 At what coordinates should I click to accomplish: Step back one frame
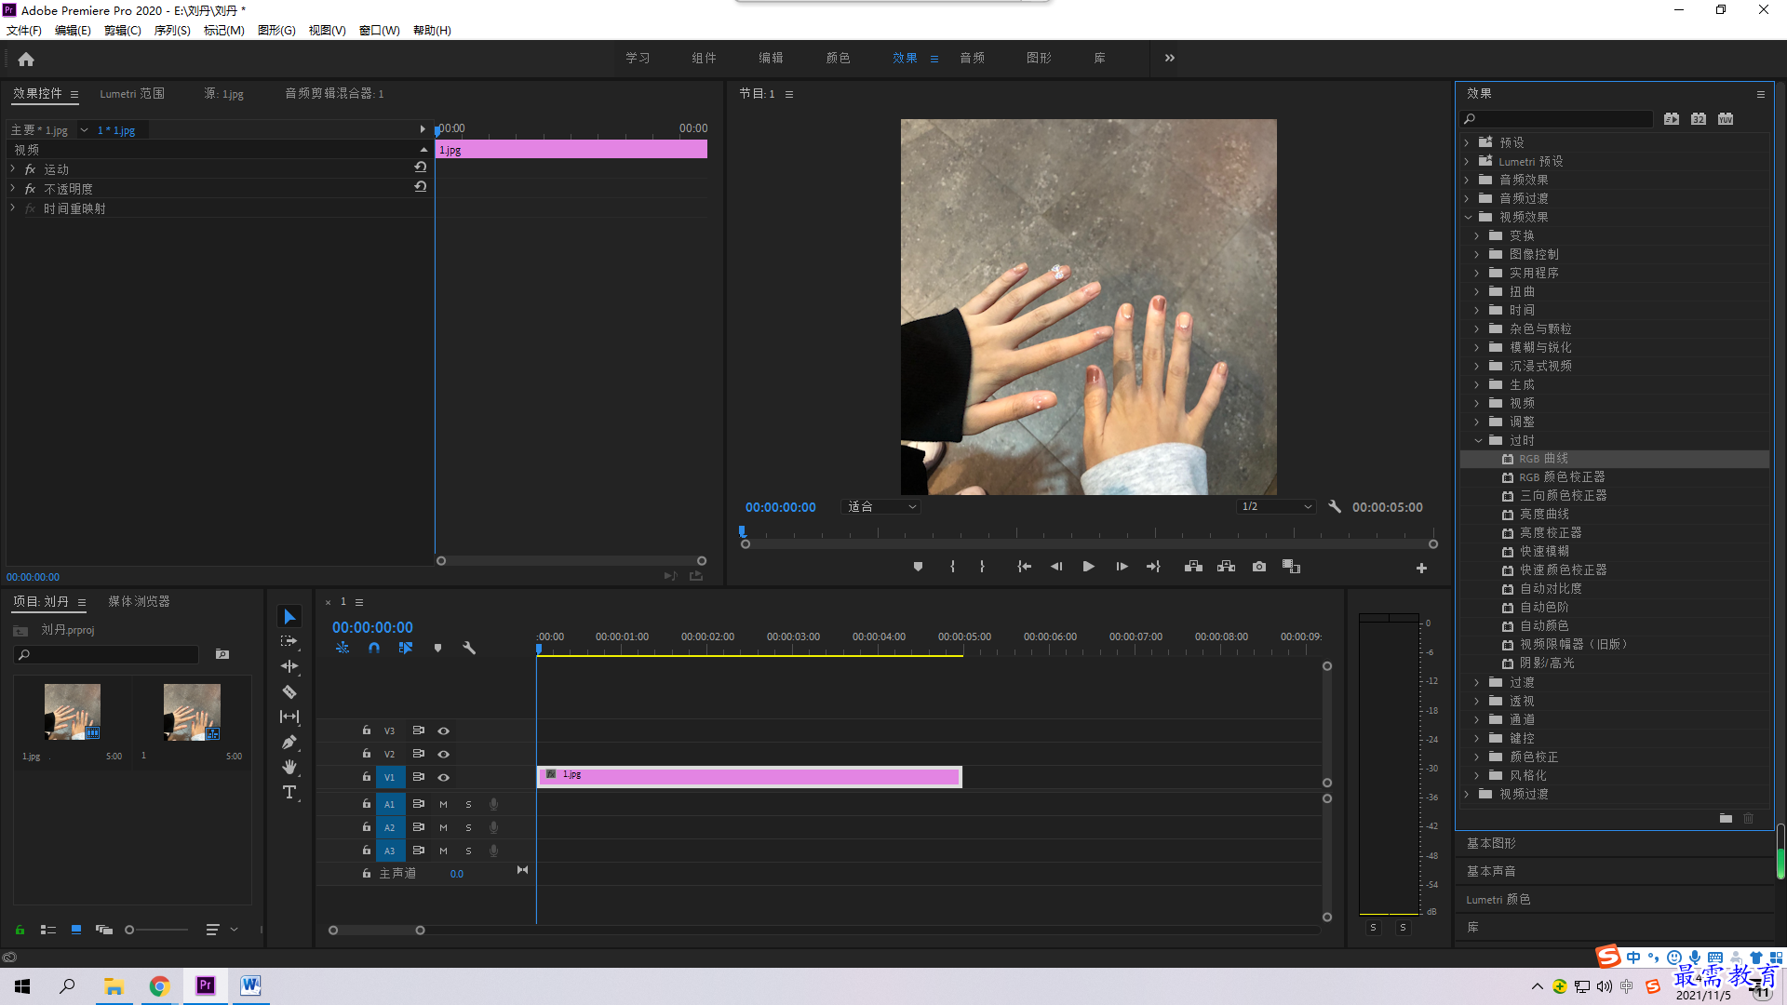(1056, 567)
